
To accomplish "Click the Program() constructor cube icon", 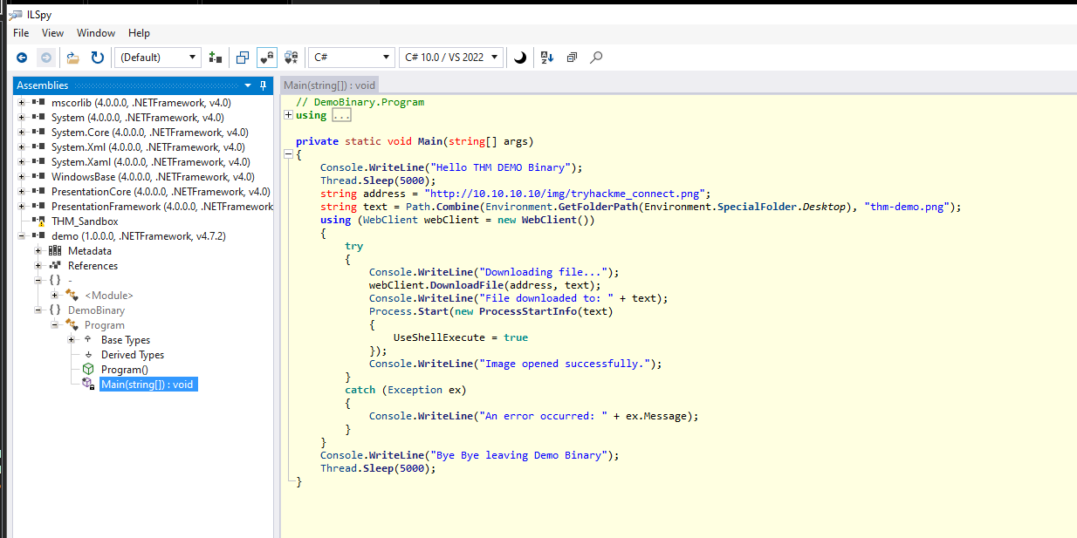I will 89,370.
